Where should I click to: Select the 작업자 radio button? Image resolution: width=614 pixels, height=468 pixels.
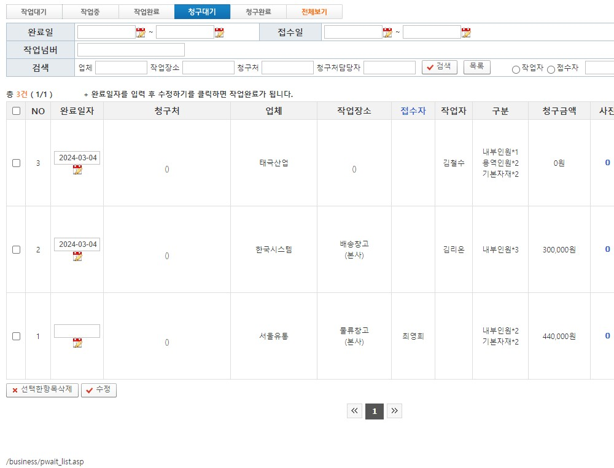[x=516, y=69]
